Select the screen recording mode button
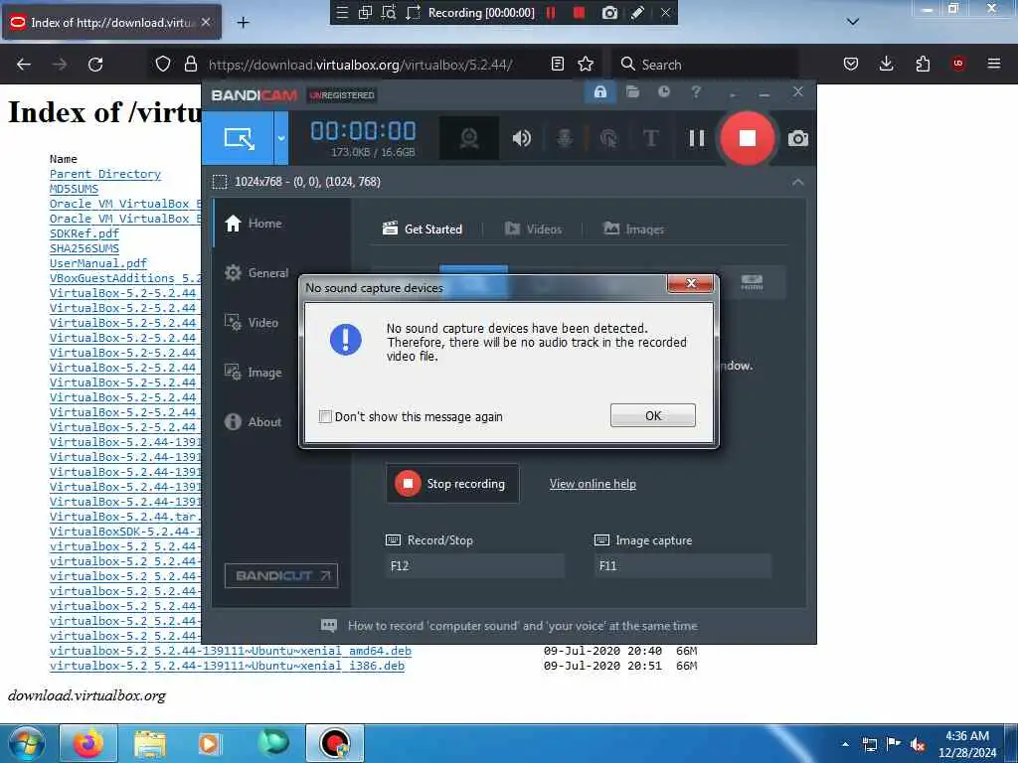 coord(238,137)
